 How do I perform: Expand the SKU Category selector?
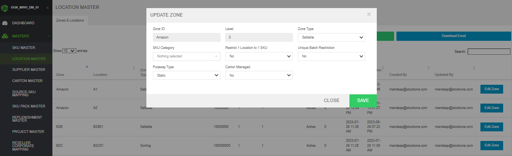[x=186, y=56]
